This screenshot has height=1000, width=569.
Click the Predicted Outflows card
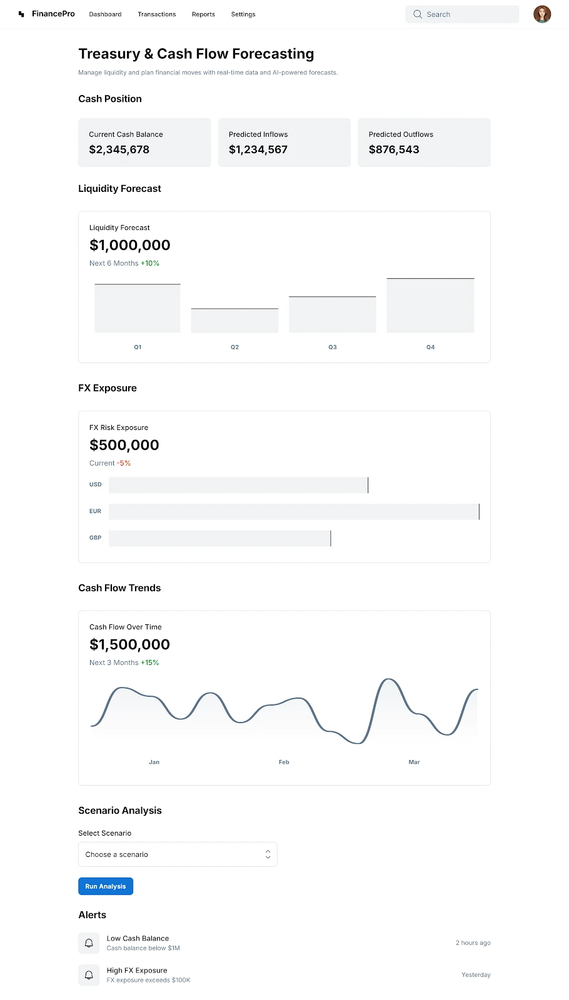point(424,142)
